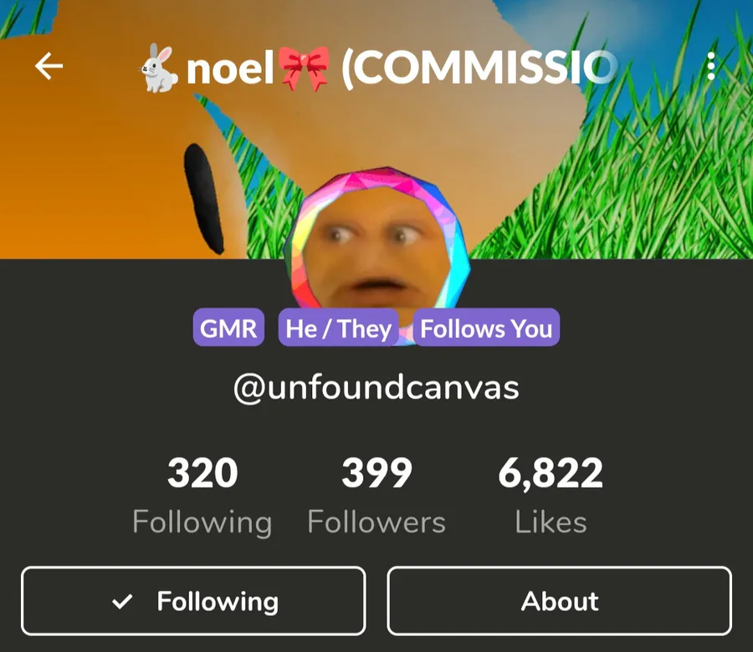Unfollow via the Following button
This screenshot has width=753, height=652.
click(193, 601)
